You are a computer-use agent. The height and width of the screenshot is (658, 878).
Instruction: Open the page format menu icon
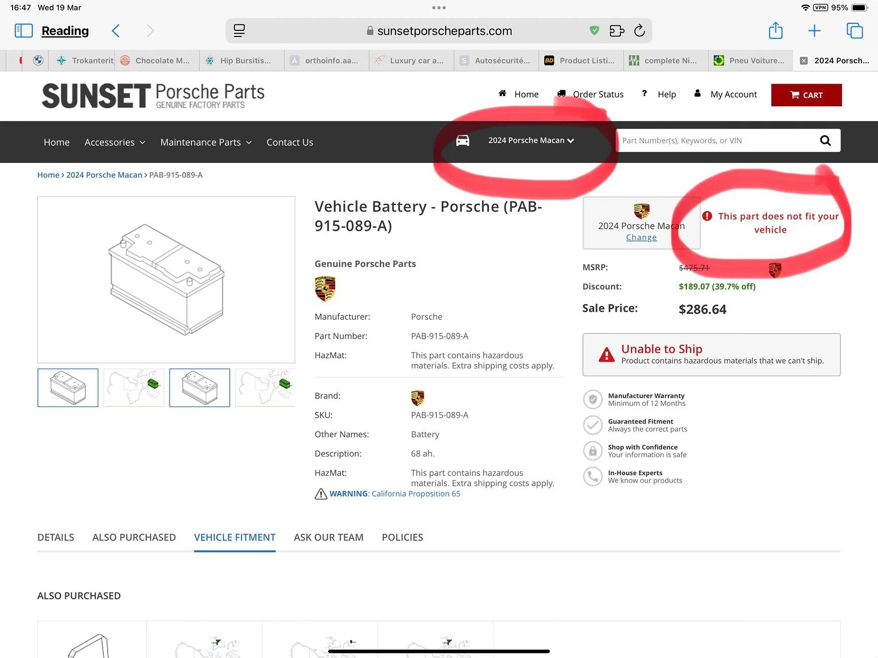(240, 31)
